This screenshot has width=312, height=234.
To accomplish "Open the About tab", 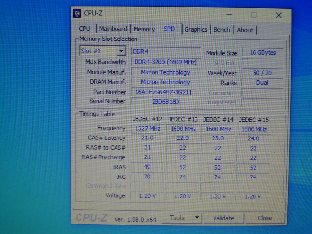I will tap(245, 30).
